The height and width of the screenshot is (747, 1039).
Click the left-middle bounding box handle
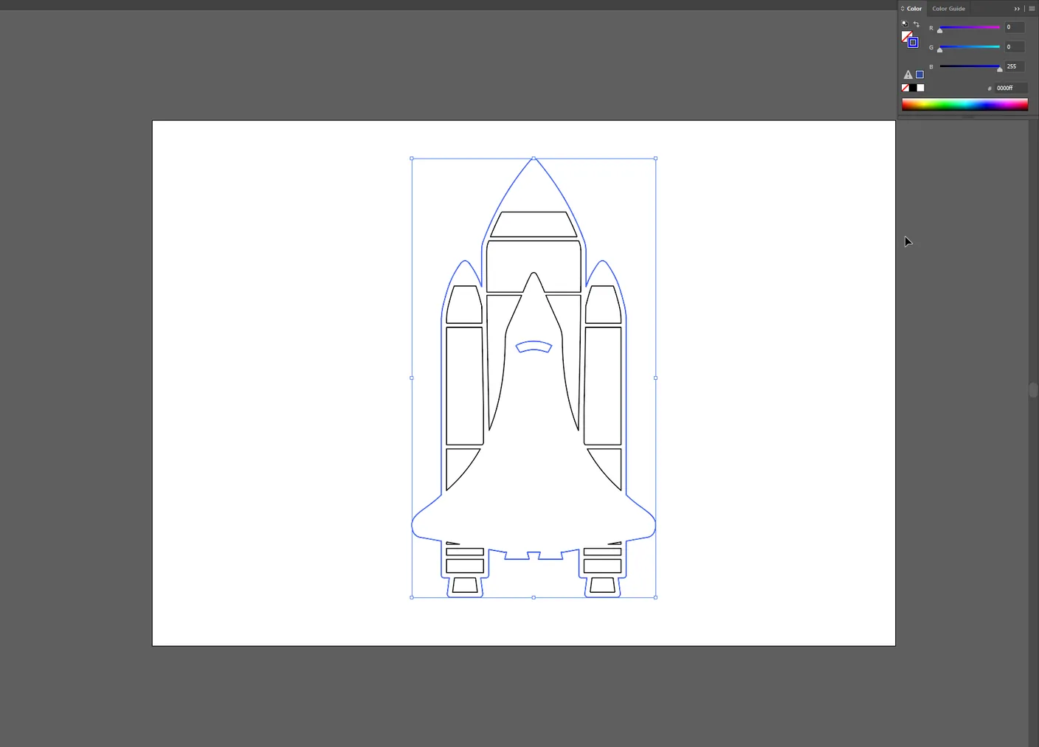412,378
